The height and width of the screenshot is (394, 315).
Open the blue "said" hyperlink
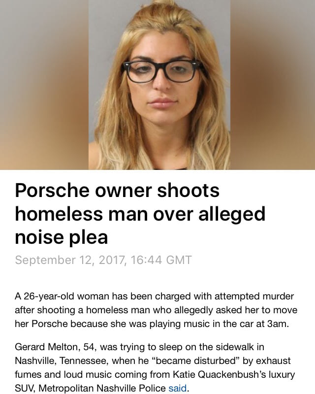tap(177, 388)
